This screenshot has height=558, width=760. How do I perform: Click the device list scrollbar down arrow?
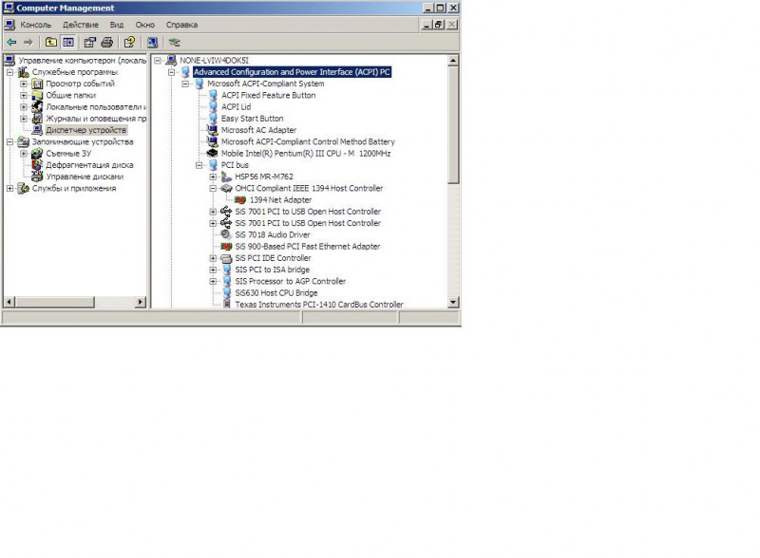tap(453, 302)
